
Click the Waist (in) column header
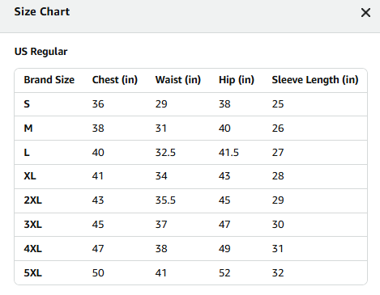(x=178, y=80)
